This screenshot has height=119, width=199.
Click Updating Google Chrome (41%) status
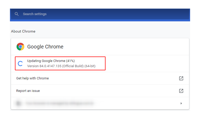(46, 61)
